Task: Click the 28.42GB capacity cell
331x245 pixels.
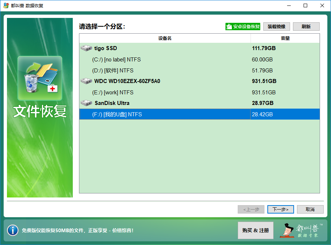Action: coord(262,114)
